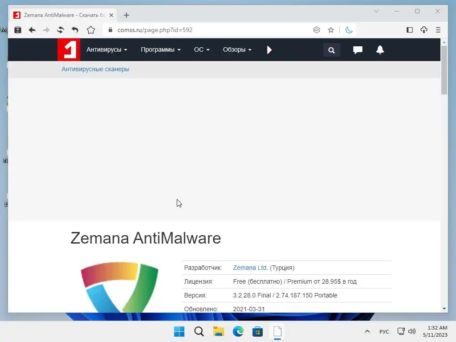Click the Zemana AntiMalware page heading
The image size is (456, 342).
(146, 238)
